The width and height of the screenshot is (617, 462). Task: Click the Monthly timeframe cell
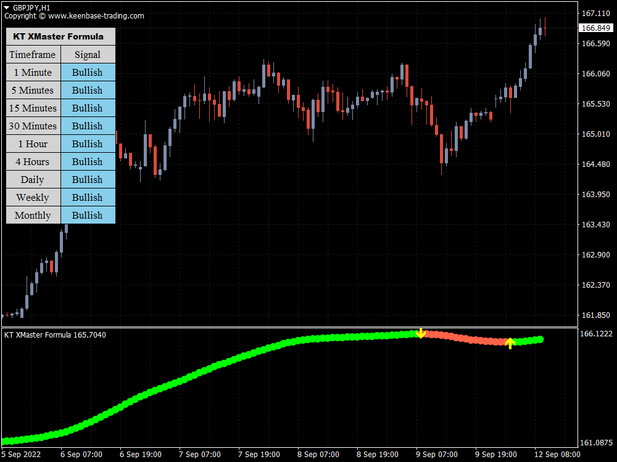pyautogui.click(x=33, y=215)
